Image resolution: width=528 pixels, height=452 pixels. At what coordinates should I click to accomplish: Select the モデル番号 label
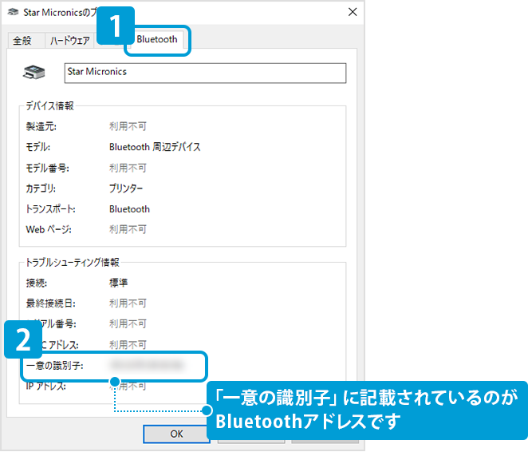click(x=48, y=168)
